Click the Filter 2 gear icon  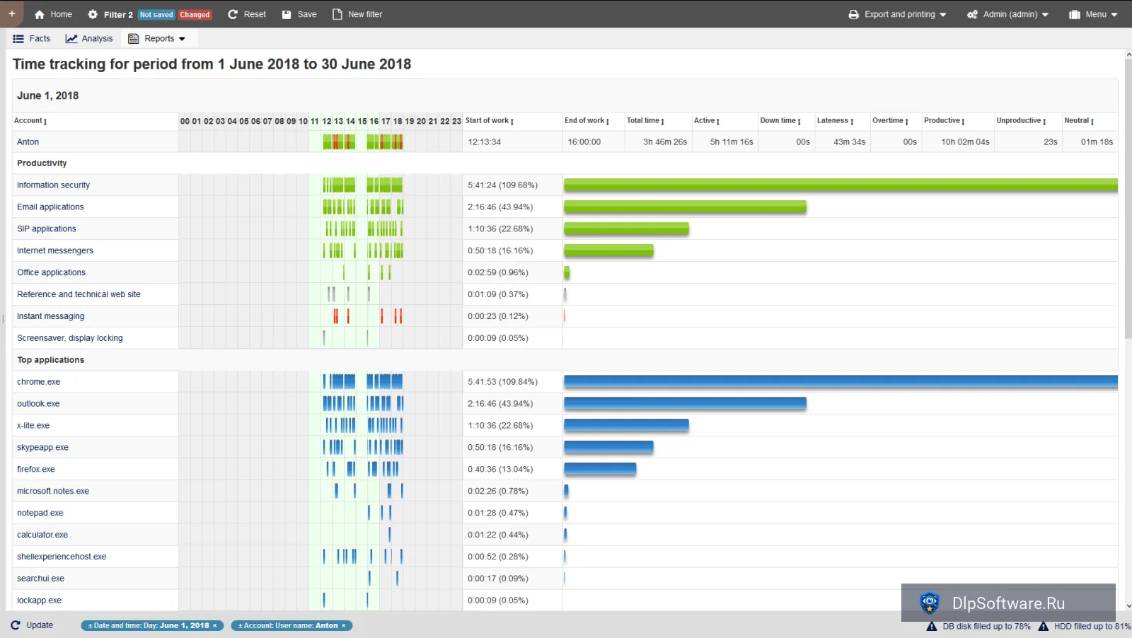tap(93, 14)
